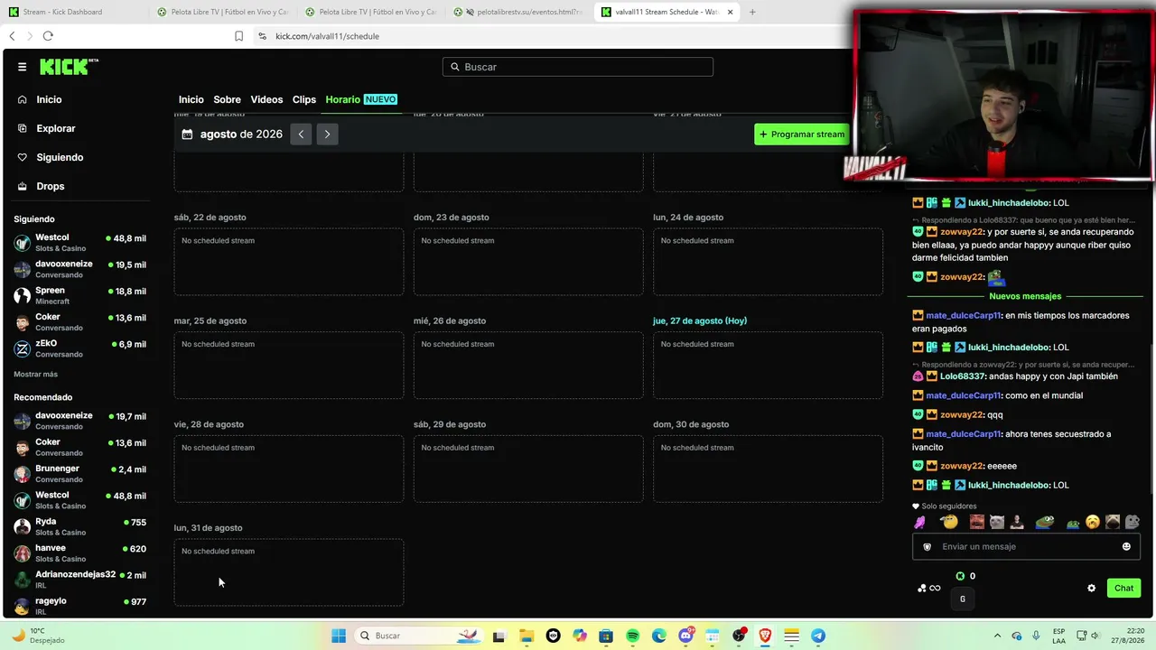Screen dimensions: 1156x650
Task: Open Drops in the left sidebar
Action: pyautogui.click(x=50, y=186)
